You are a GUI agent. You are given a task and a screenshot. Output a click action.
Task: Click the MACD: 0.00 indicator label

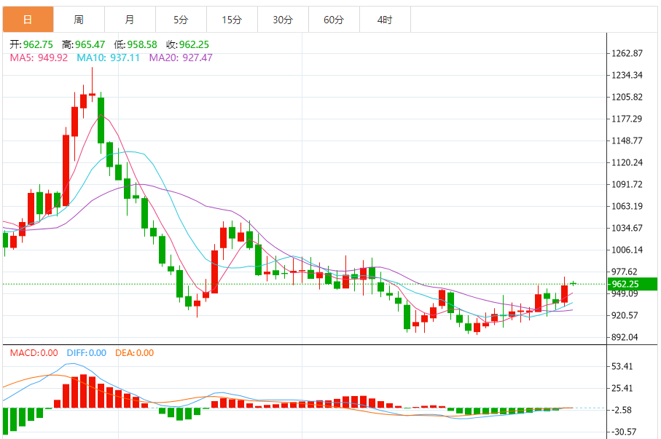(34, 353)
